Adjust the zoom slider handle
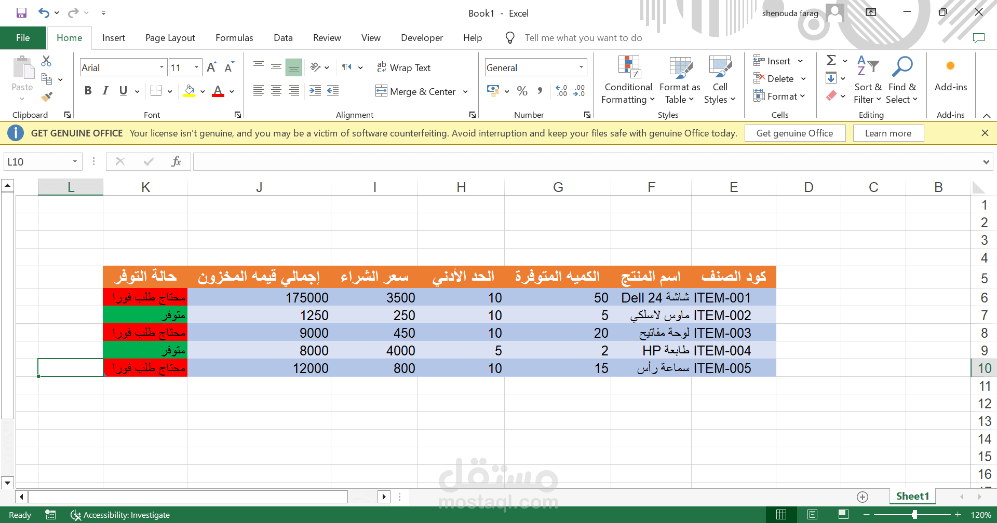Viewport: 997px width, 523px height. [x=914, y=515]
